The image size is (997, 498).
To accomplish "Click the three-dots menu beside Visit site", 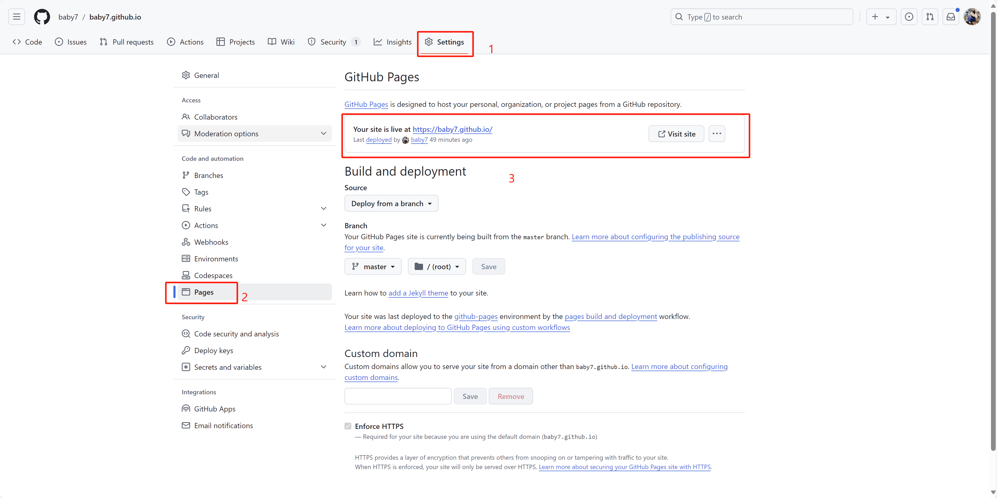I will (716, 134).
